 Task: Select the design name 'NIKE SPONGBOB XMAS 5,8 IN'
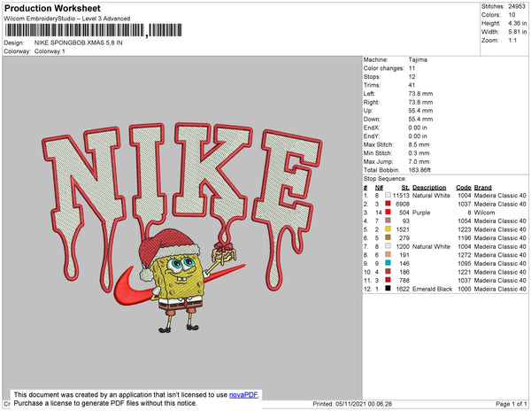coord(78,43)
